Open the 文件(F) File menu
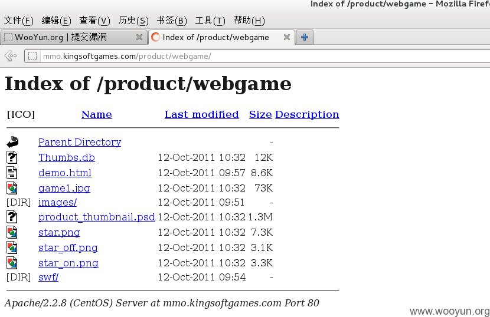The height and width of the screenshot is (317, 490). [18, 21]
